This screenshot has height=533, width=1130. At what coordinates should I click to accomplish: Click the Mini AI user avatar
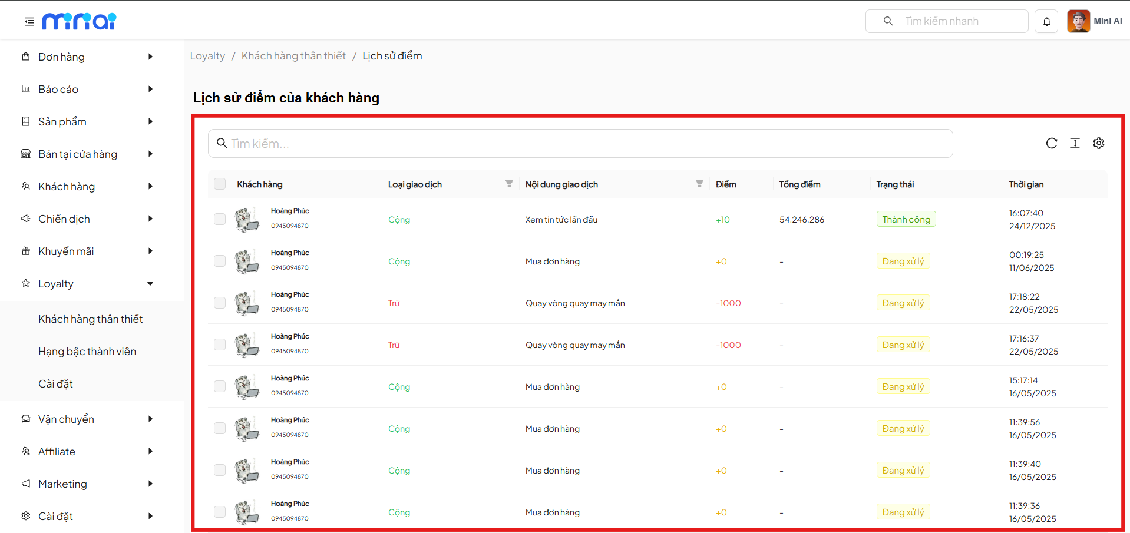coord(1078,21)
